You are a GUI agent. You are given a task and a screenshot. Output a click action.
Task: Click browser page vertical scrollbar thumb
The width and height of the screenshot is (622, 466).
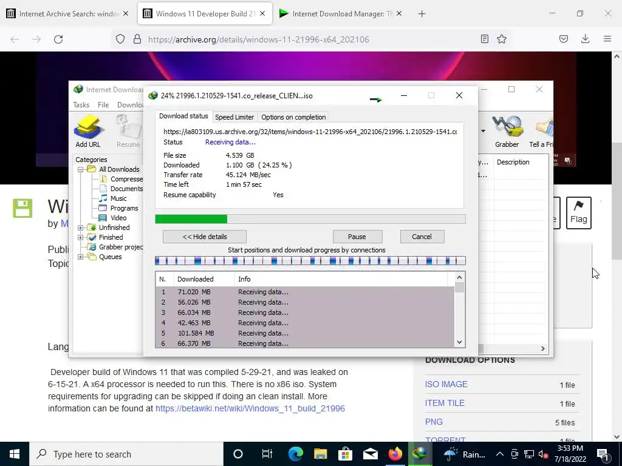[x=617, y=201]
